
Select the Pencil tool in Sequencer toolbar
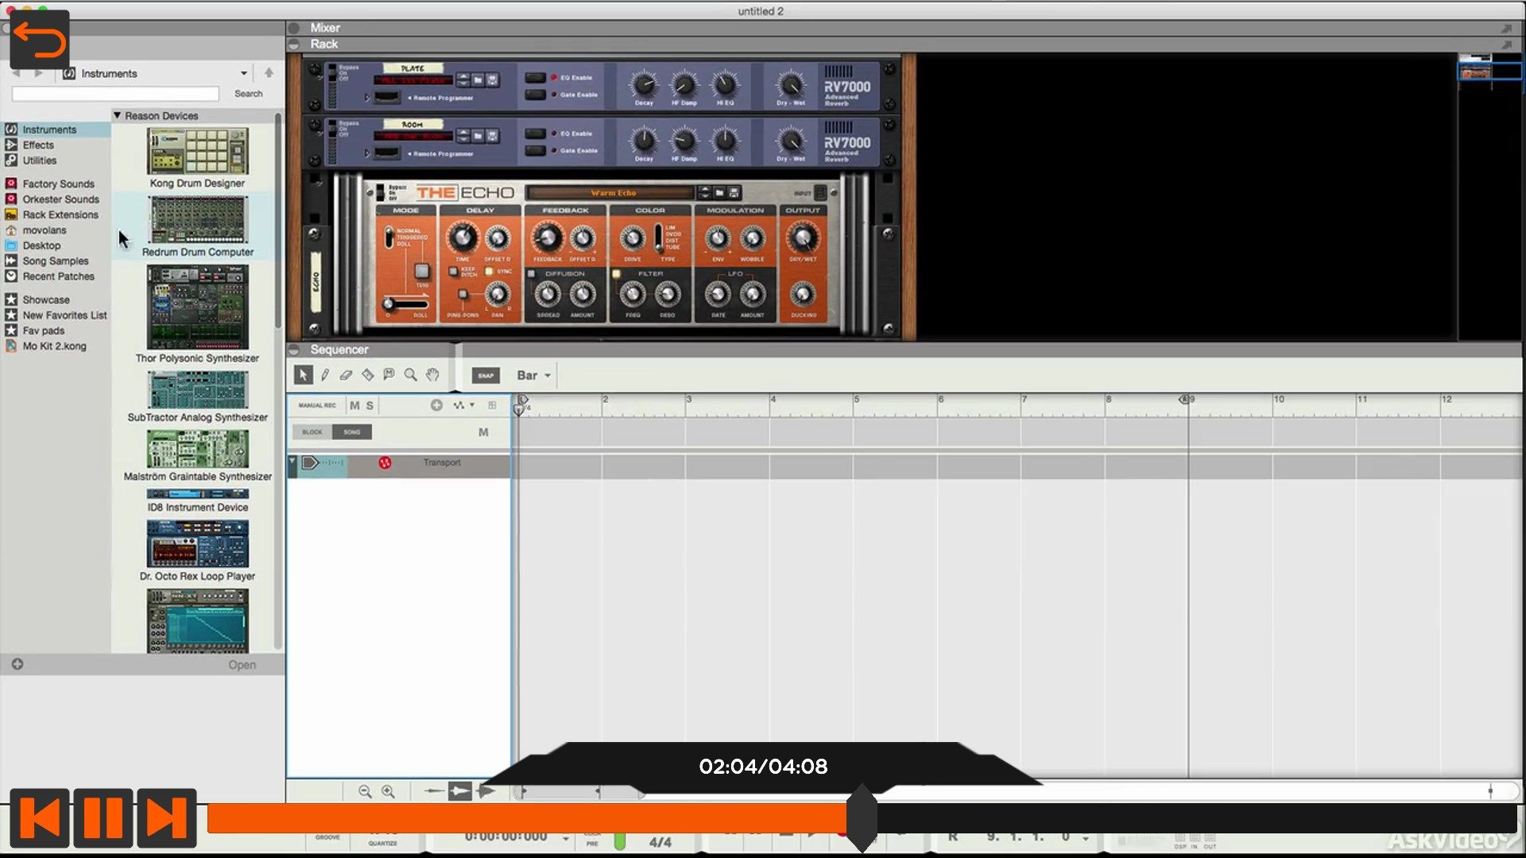[325, 375]
